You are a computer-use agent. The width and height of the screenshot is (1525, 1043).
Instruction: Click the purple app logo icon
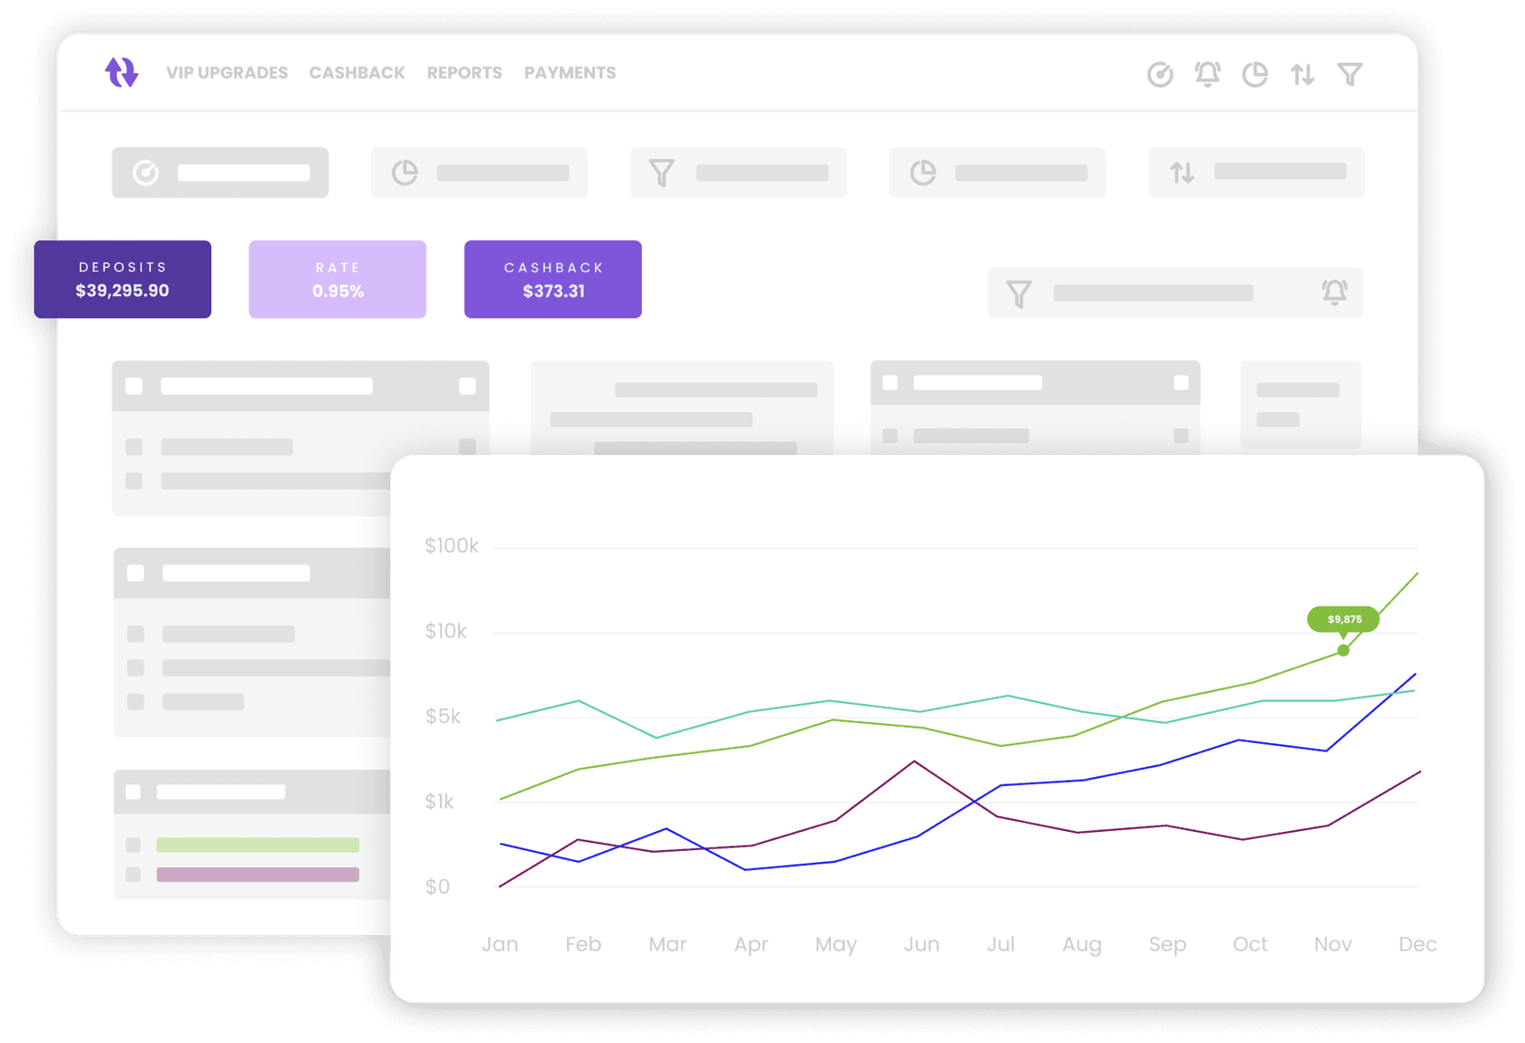pos(122,72)
